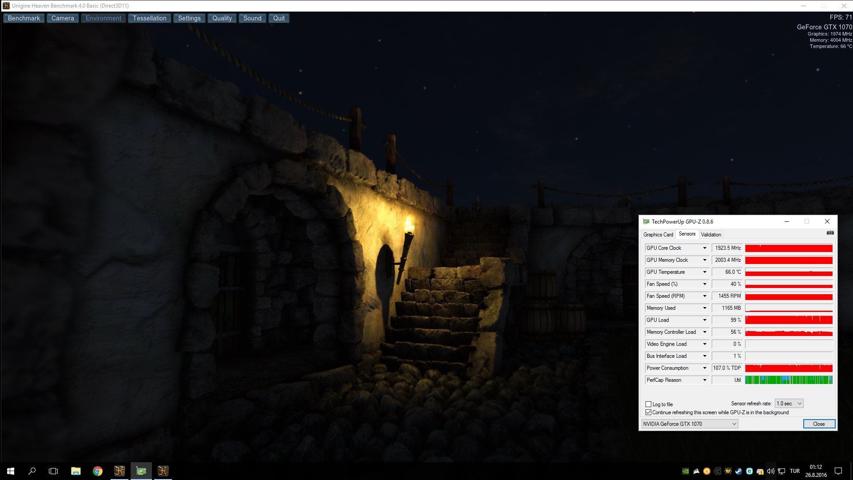Switch to Validation tab
The width and height of the screenshot is (853, 480).
711,235
